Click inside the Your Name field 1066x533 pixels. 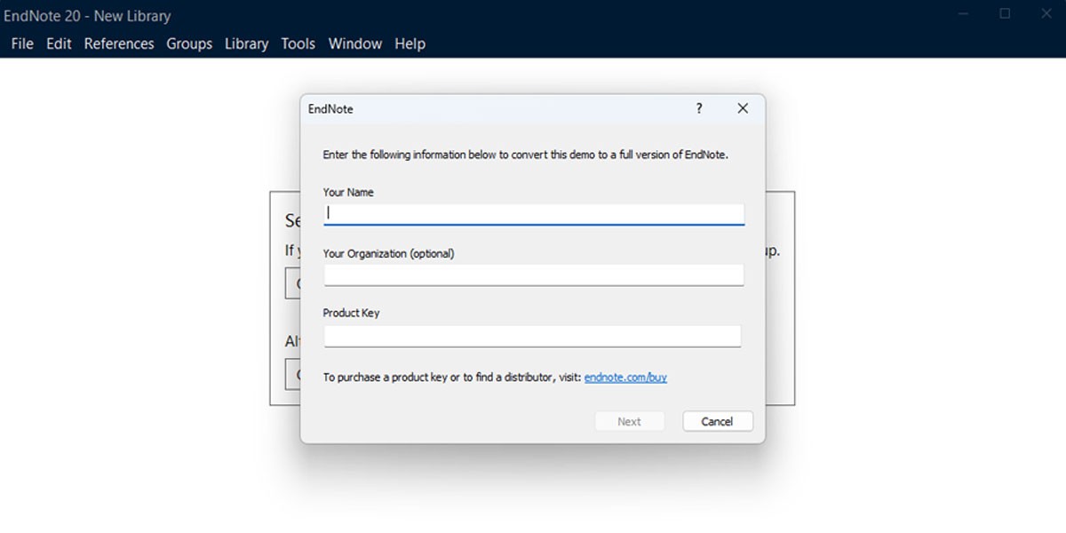tap(533, 213)
